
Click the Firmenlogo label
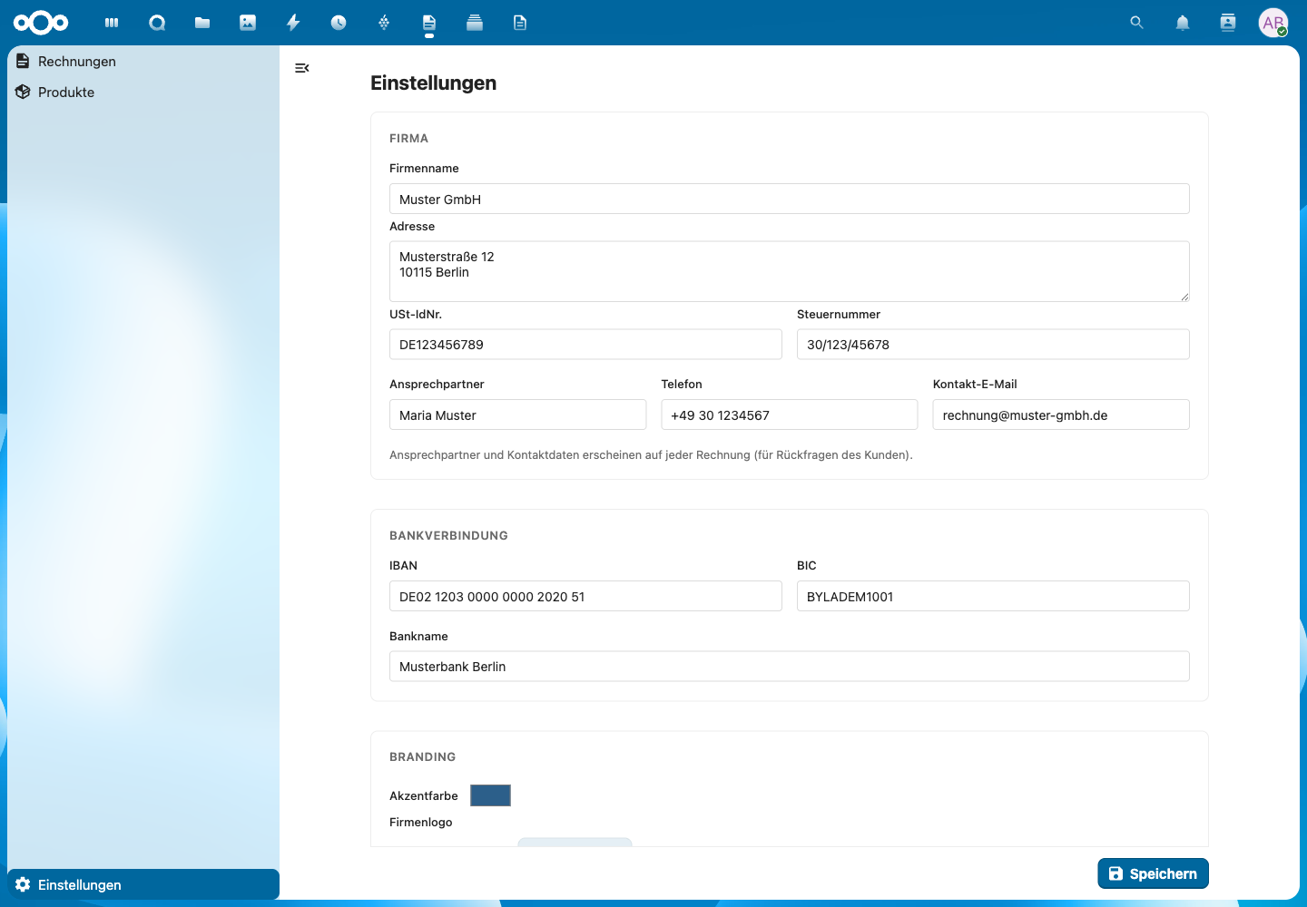[420, 823]
